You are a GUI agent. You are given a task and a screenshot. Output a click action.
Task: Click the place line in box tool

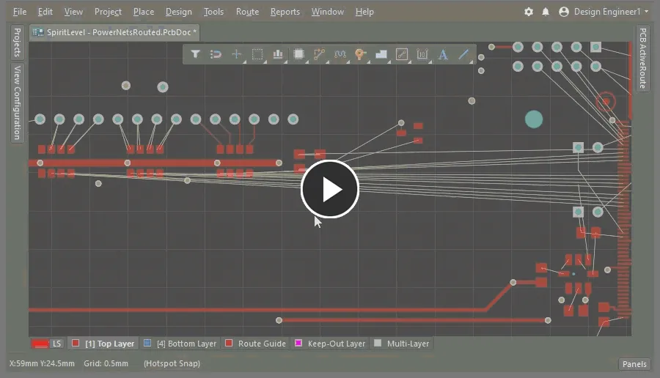click(402, 54)
